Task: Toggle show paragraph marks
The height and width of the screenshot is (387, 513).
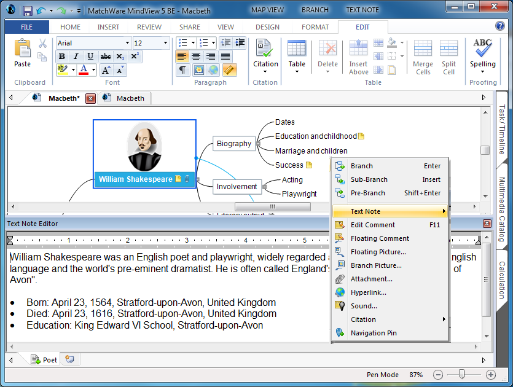Action: click(x=182, y=70)
